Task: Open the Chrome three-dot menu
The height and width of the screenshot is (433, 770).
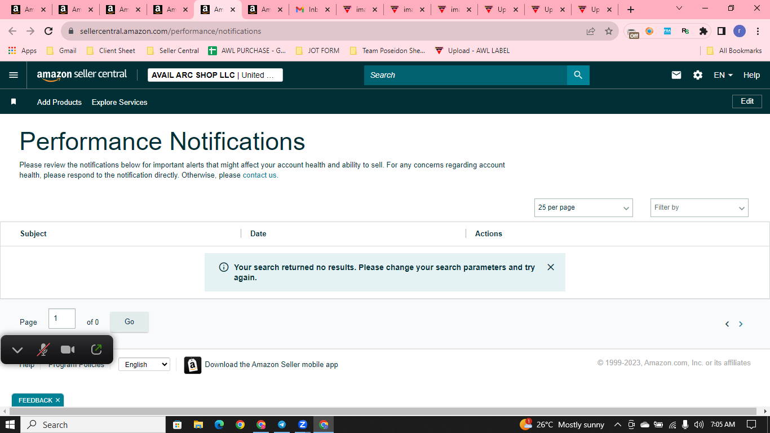Action: pyautogui.click(x=758, y=31)
